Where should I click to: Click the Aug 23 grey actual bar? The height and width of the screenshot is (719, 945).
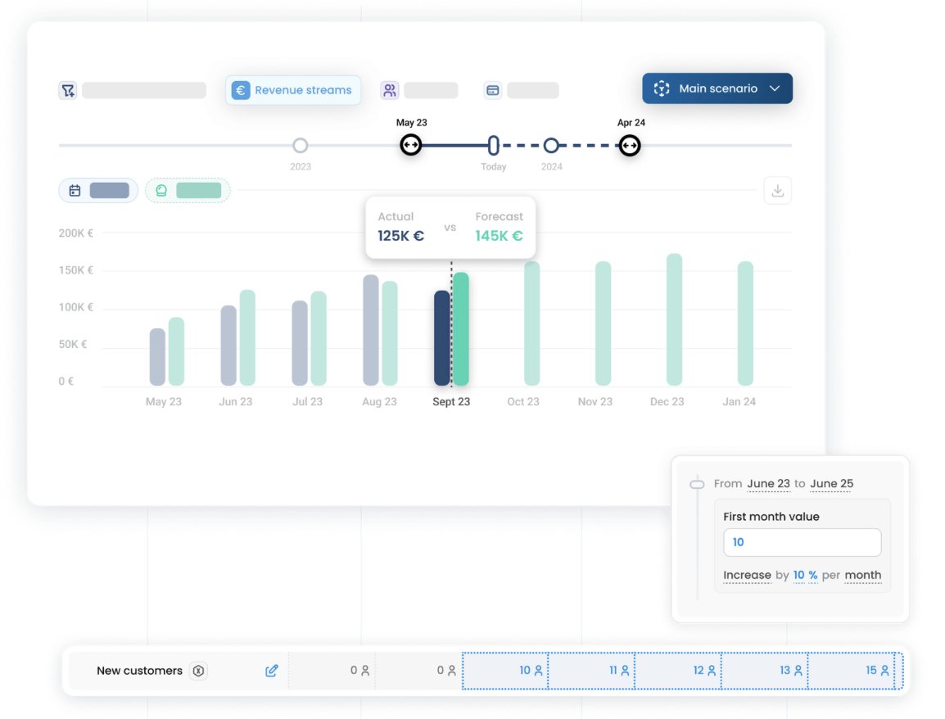pyautogui.click(x=371, y=330)
